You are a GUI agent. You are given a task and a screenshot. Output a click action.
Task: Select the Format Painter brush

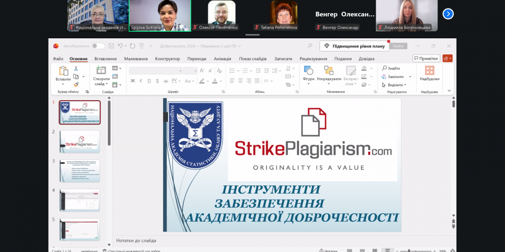76,85
